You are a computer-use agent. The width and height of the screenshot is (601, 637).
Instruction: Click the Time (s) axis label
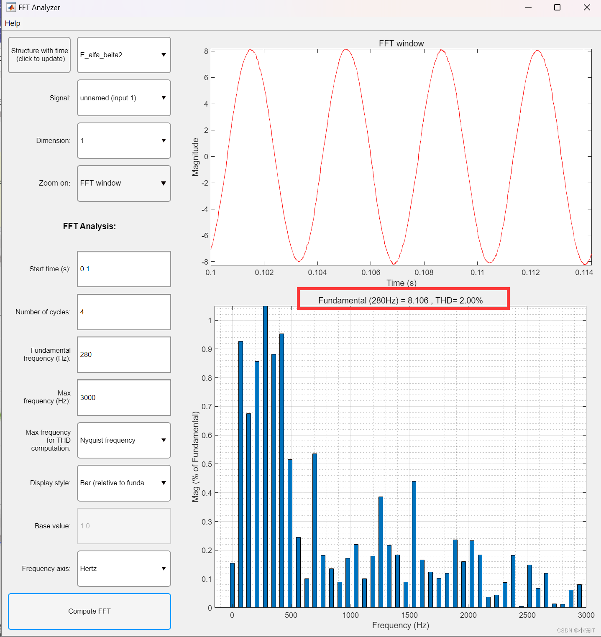(401, 283)
